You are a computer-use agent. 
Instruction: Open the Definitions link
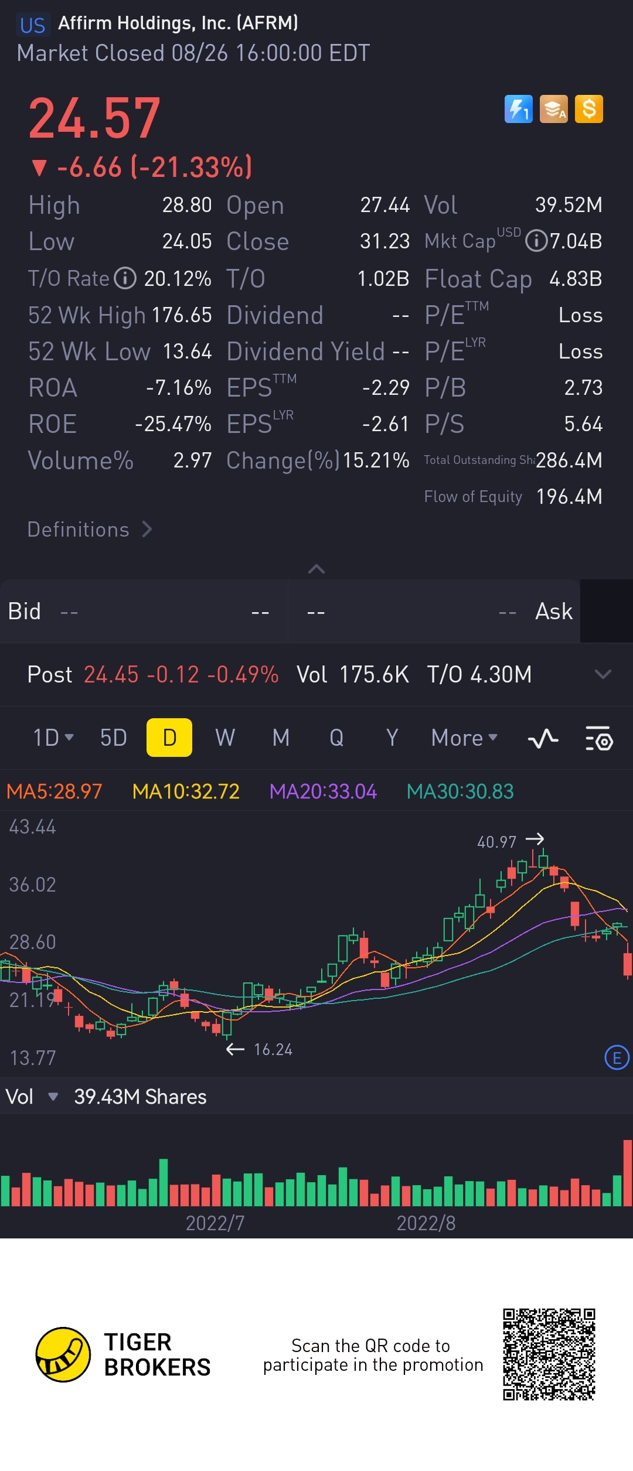click(90, 530)
